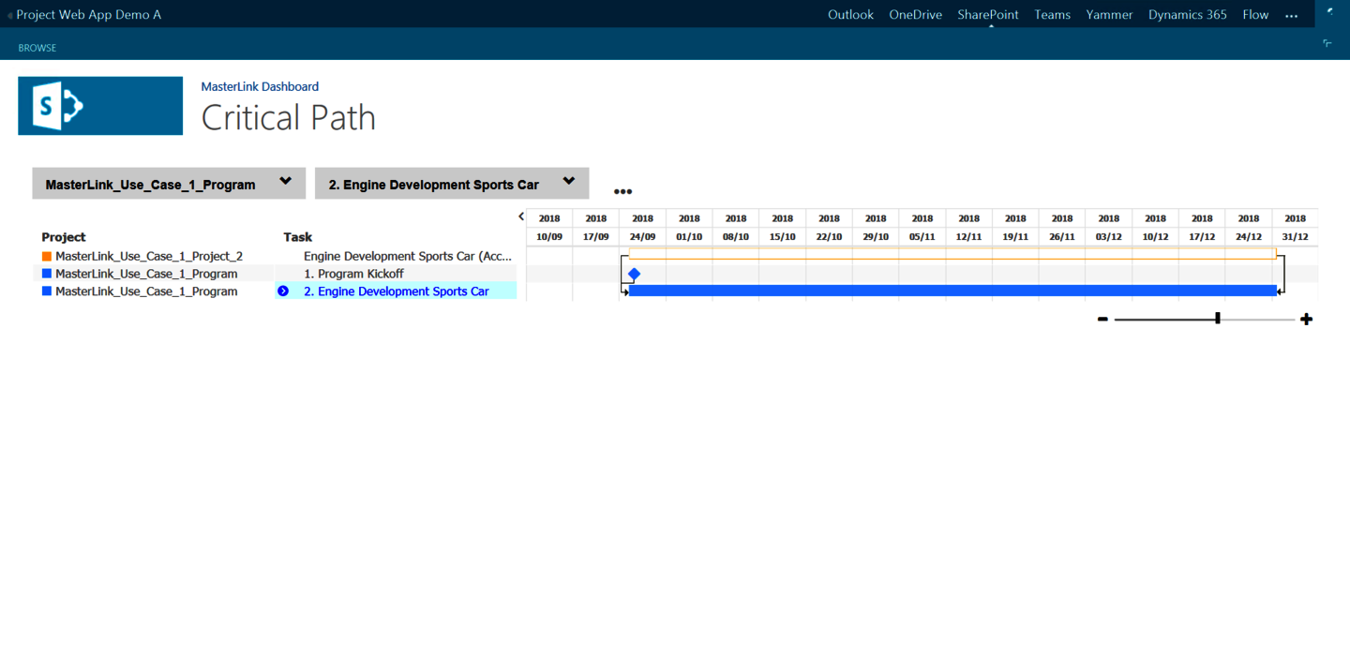The image size is (1350, 657).
Task: Open Flow from the top navigation
Action: 1255,15
